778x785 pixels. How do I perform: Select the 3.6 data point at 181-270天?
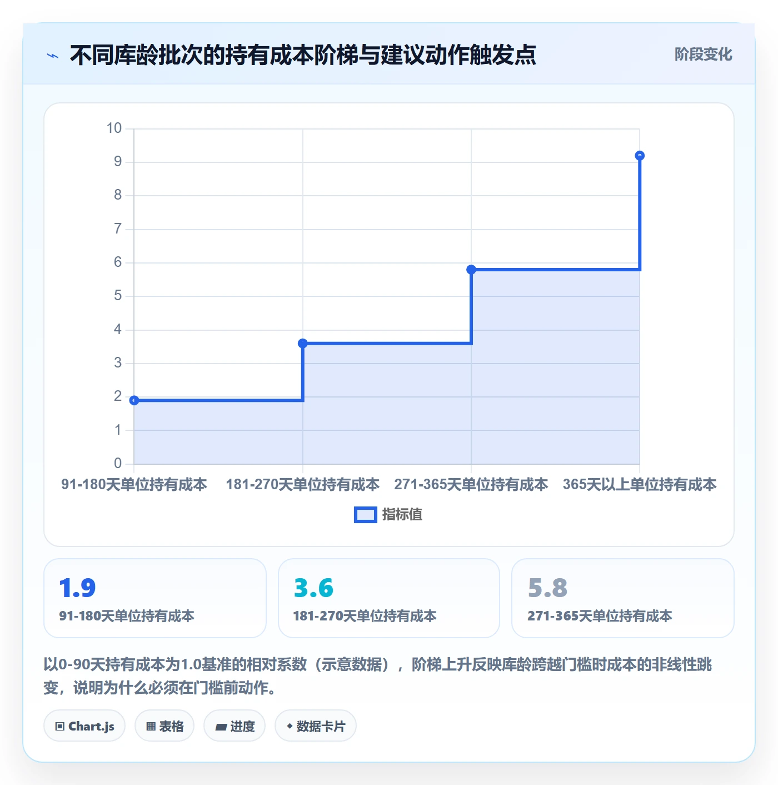[x=303, y=344]
